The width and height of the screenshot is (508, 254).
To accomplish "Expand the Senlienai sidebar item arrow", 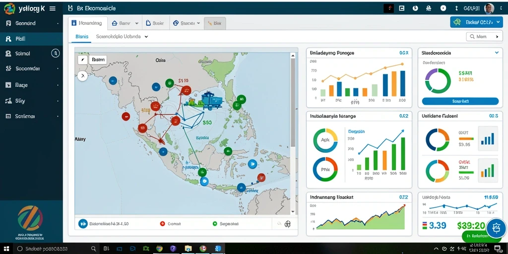I will pos(58,116).
